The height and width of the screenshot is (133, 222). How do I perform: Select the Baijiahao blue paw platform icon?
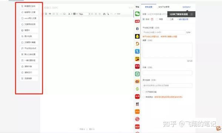click(137, 29)
